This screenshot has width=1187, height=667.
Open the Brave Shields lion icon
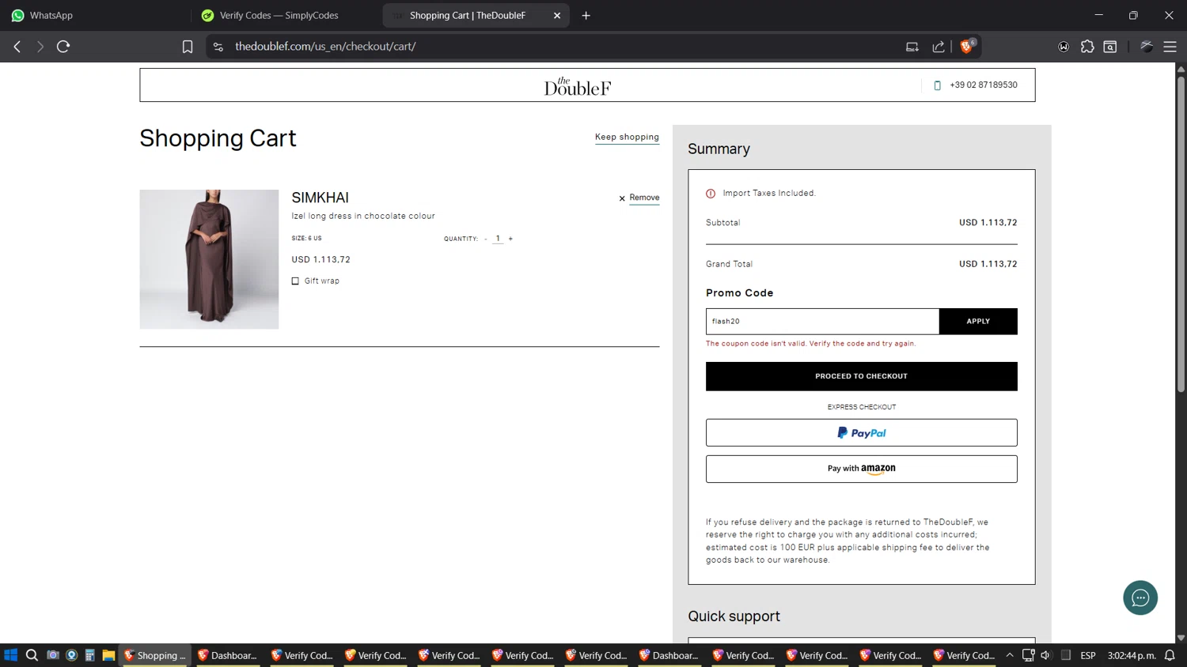(x=966, y=47)
